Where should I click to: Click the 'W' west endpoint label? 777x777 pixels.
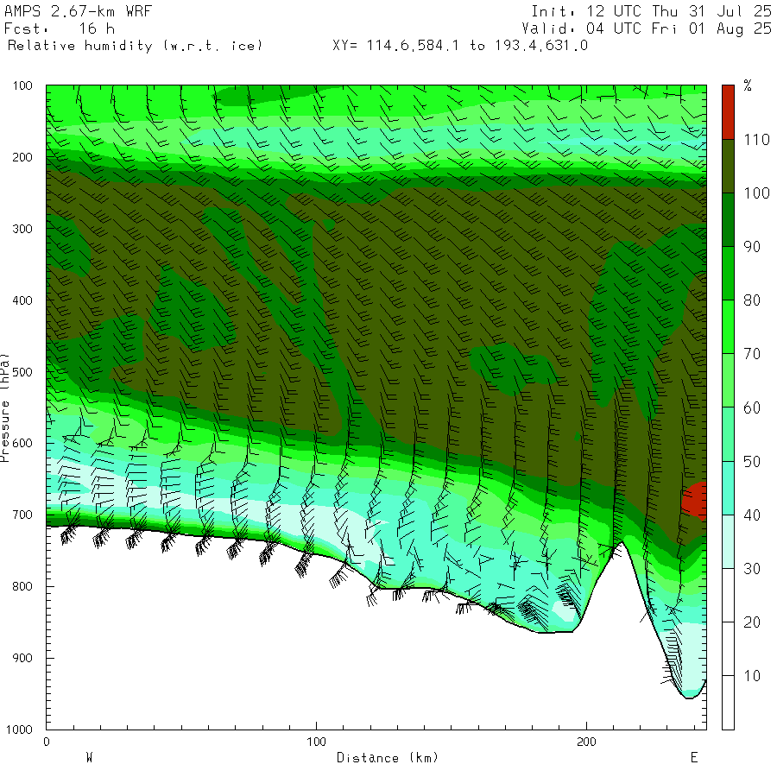pyautogui.click(x=89, y=758)
